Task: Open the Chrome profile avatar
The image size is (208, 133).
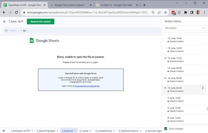Action: pyautogui.click(x=198, y=12)
